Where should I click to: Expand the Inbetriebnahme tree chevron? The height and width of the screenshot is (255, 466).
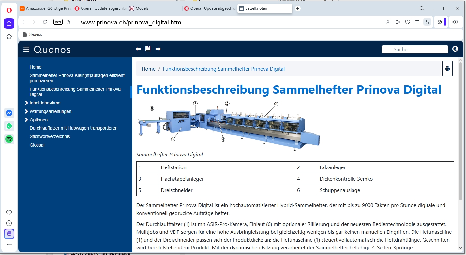26,103
